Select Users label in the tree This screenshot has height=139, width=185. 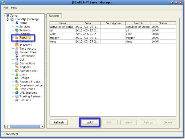pyautogui.click(x=23, y=74)
